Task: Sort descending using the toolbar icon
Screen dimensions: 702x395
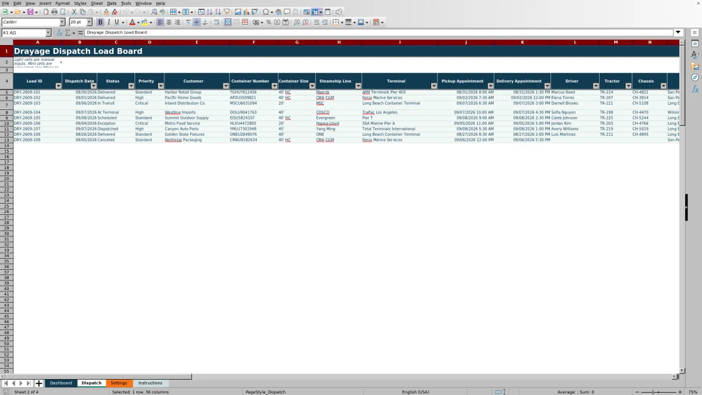Action: click(x=218, y=12)
